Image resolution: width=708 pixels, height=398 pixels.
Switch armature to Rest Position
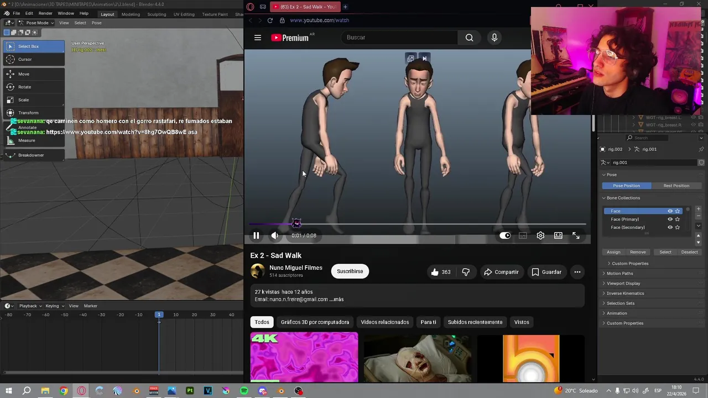pyautogui.click(x=676, y=186)
